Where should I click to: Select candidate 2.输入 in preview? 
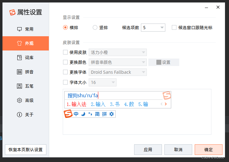pos(98,104)
